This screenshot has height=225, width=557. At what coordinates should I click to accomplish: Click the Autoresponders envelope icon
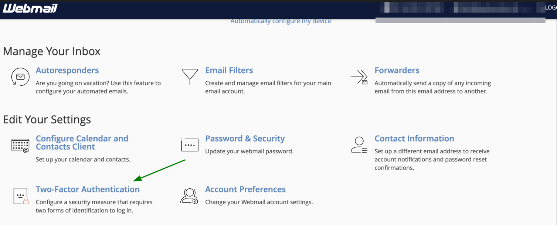[20, 77]
